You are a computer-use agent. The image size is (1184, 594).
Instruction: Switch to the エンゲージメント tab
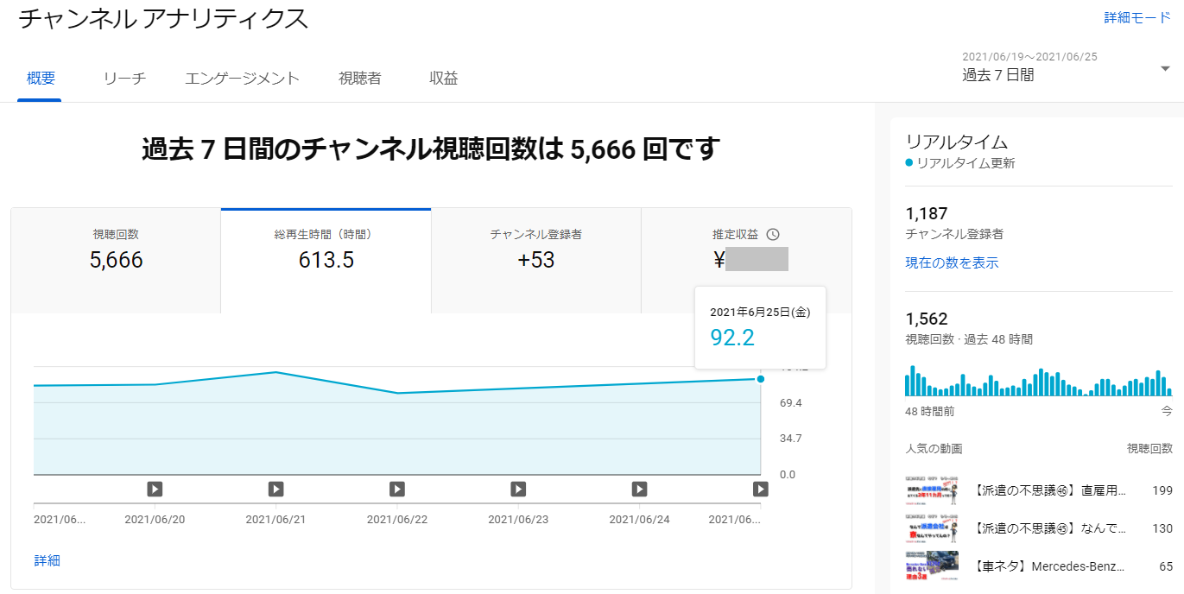tap(242, 79)
